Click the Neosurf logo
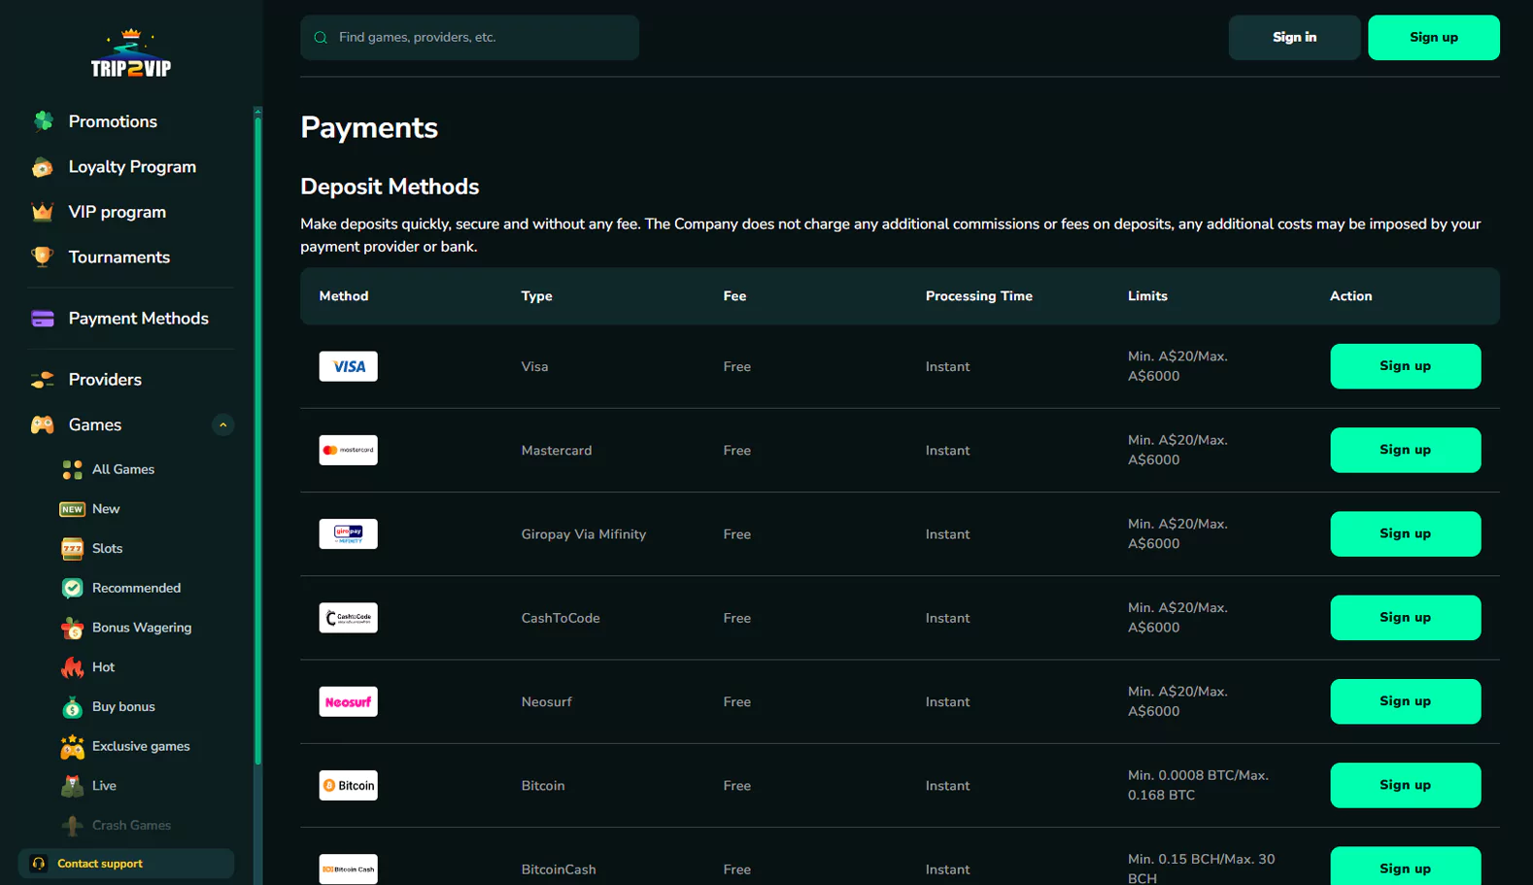The height and width of the screenshot is (885, 1533). coord(348,701)
